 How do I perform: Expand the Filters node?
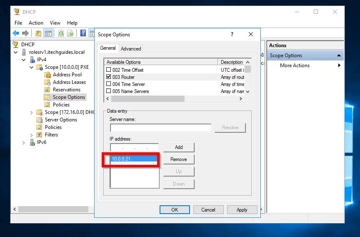pyautogui.click(x=31, y=135)
